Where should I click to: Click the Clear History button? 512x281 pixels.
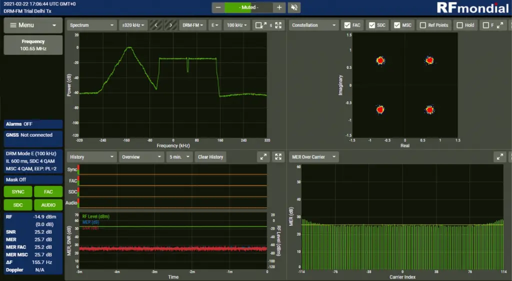[210, 157]
